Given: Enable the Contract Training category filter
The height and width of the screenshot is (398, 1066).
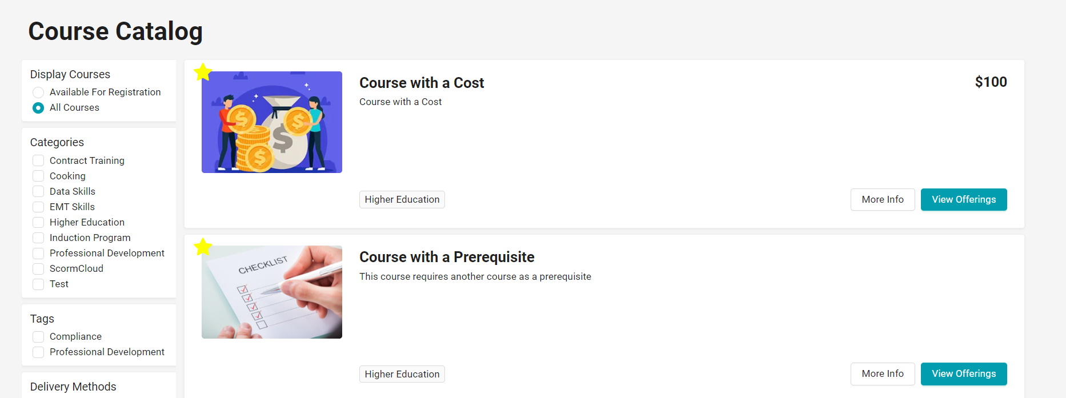Looking at the screenshot, I should [38, 160].
